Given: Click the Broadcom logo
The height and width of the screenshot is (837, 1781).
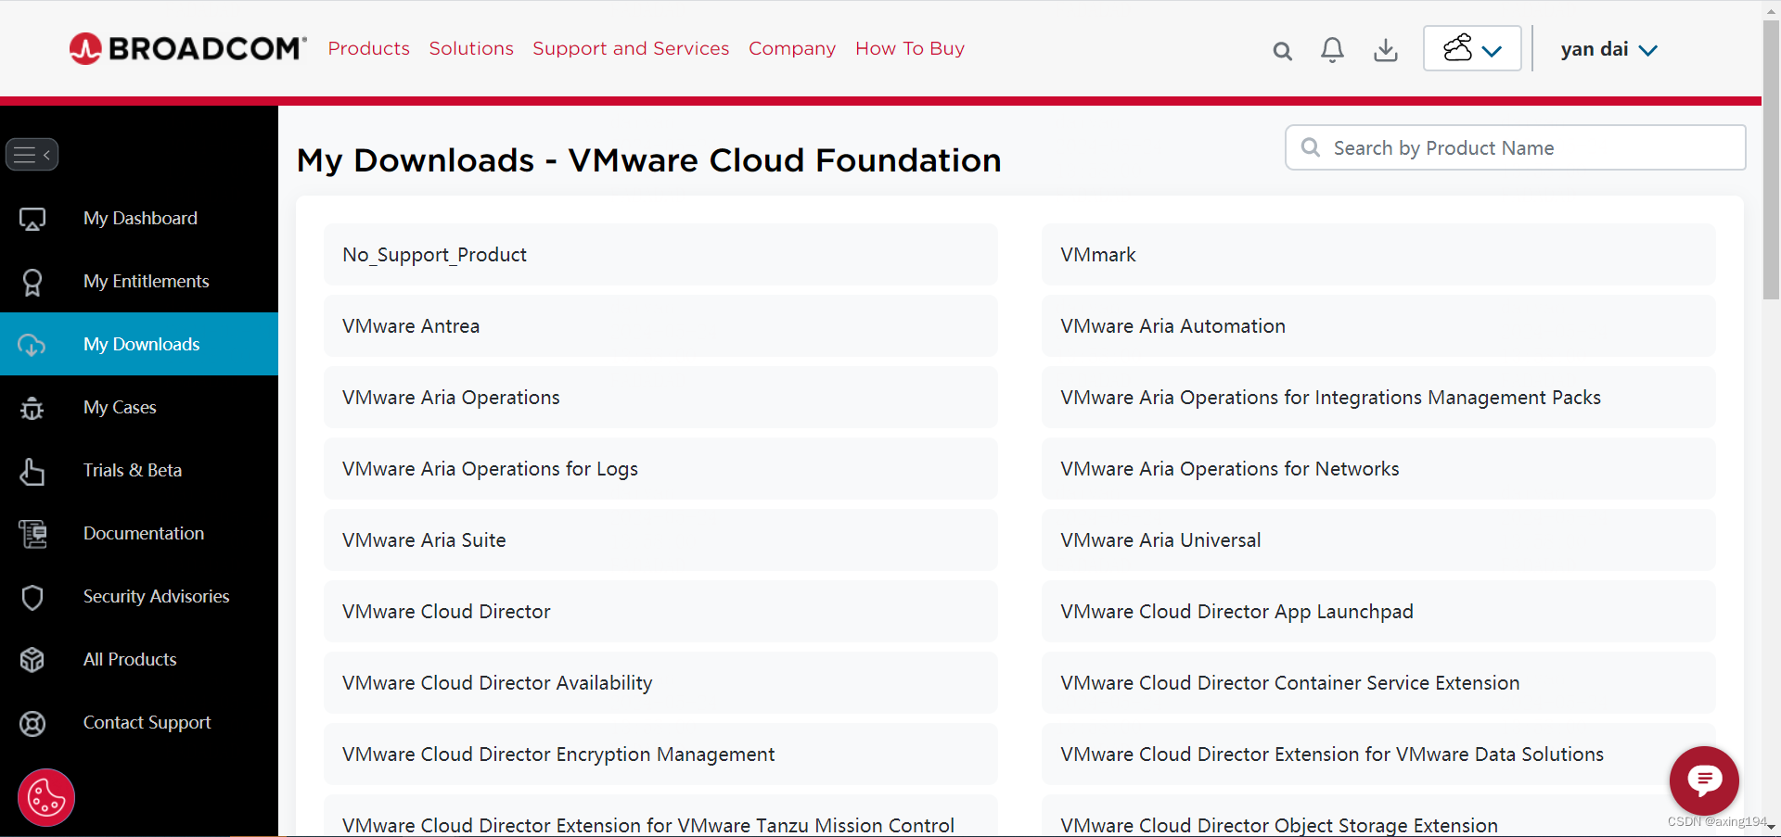Looking at the screenshot, I should (x=187, y=48).
